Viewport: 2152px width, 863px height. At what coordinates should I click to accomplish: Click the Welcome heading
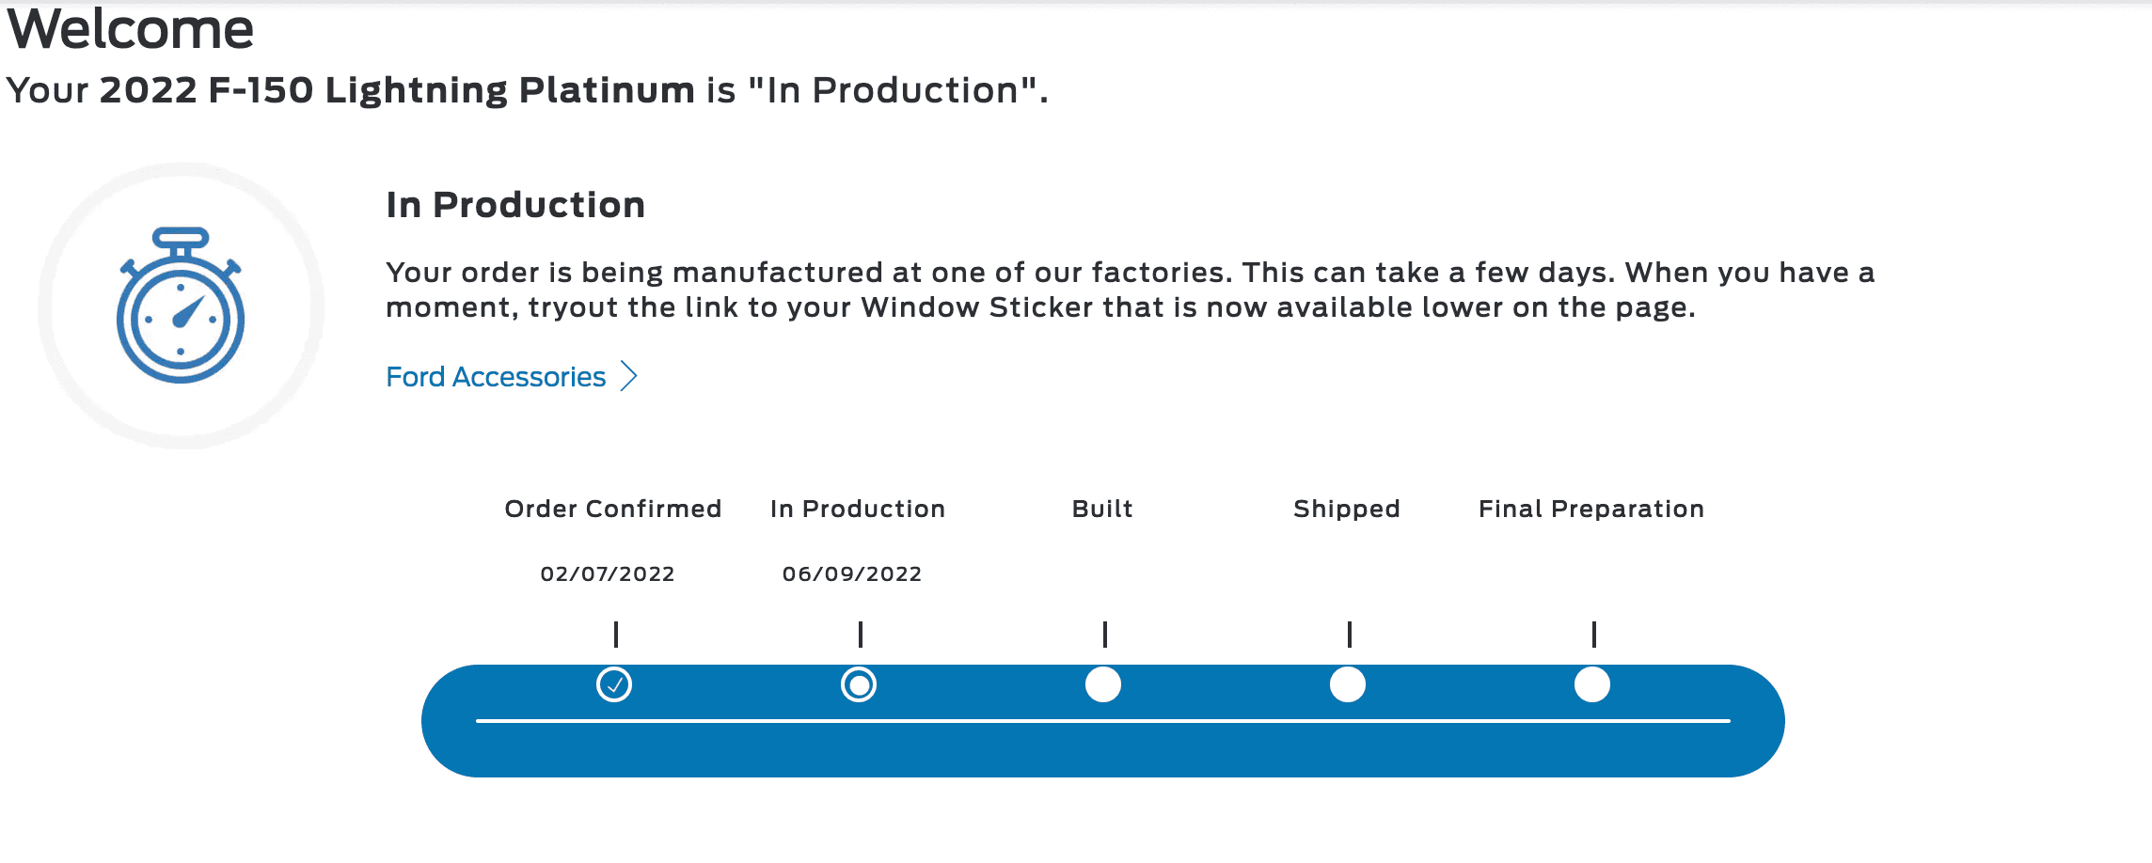(131, 28)
